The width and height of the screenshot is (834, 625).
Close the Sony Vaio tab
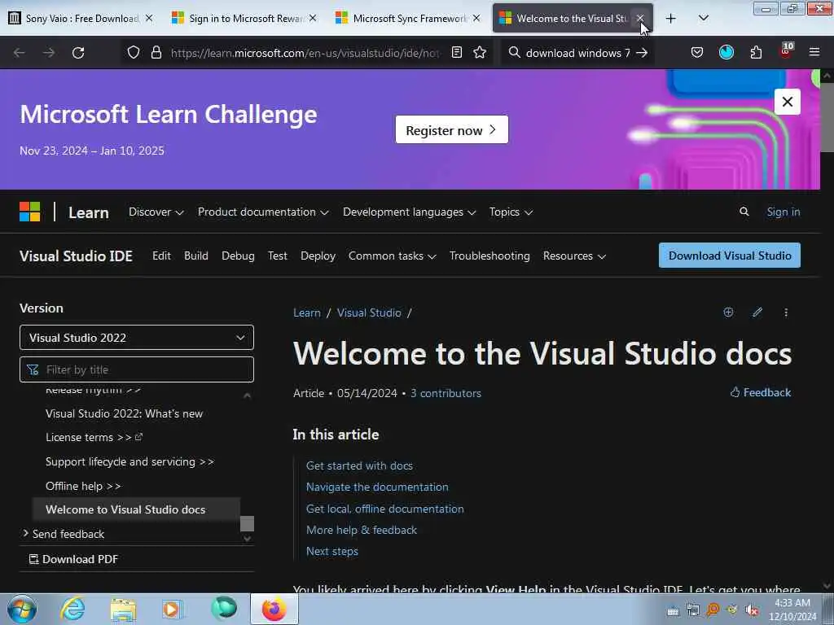click(x=149, y=18)
